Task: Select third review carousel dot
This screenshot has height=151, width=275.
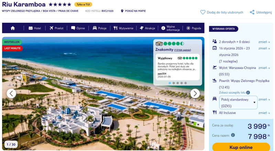Action: pos(178,83)
